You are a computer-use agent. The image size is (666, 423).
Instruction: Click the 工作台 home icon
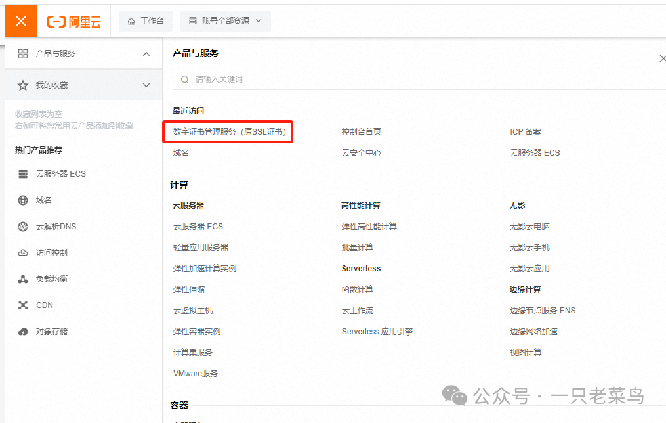click(131, 21)
